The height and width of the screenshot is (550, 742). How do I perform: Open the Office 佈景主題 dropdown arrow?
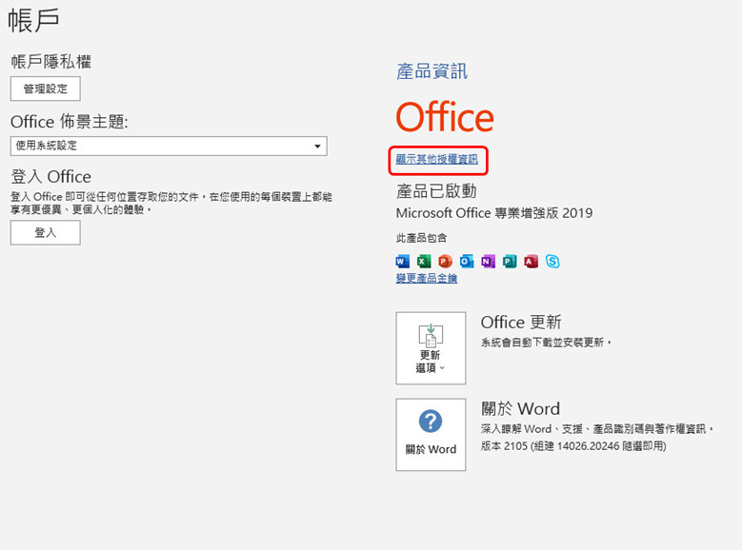317,146
